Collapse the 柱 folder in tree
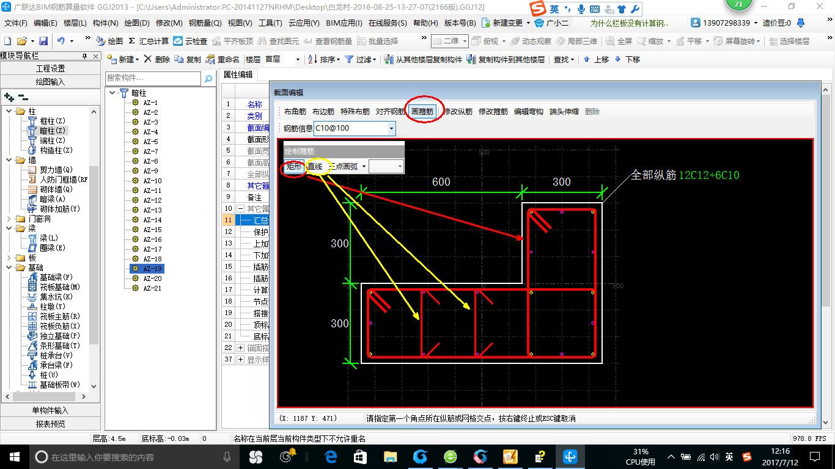The height and width of the screenshot is (469, 835). coord(9,111)
